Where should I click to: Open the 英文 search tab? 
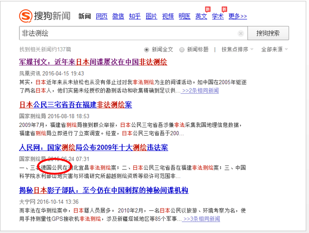pyautogui.click(x=201, y=16)
